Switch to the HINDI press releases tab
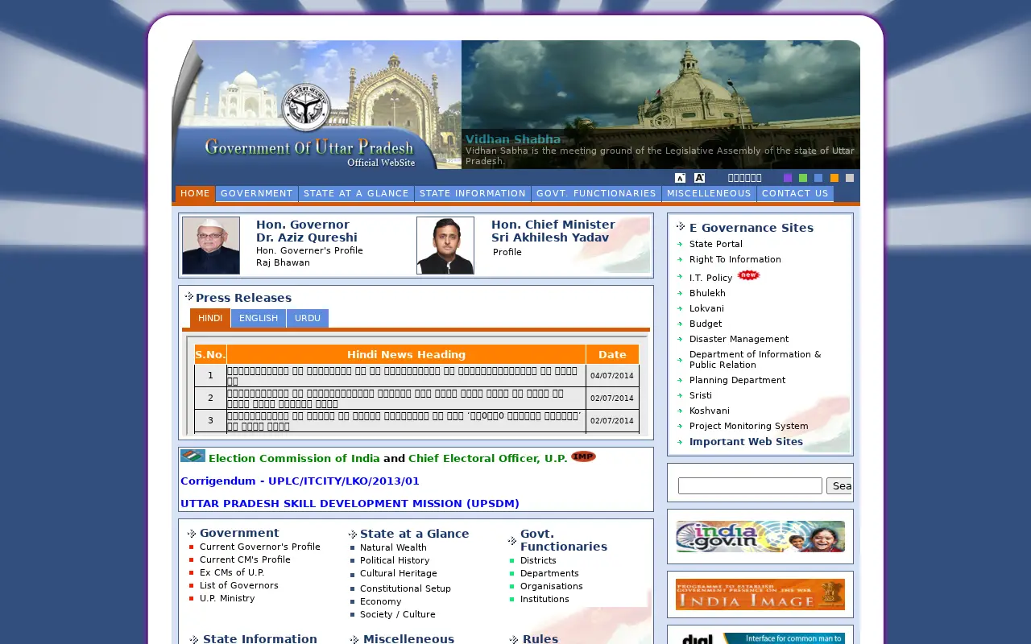Screen dimensions: 1031x644 pos(210,318)
